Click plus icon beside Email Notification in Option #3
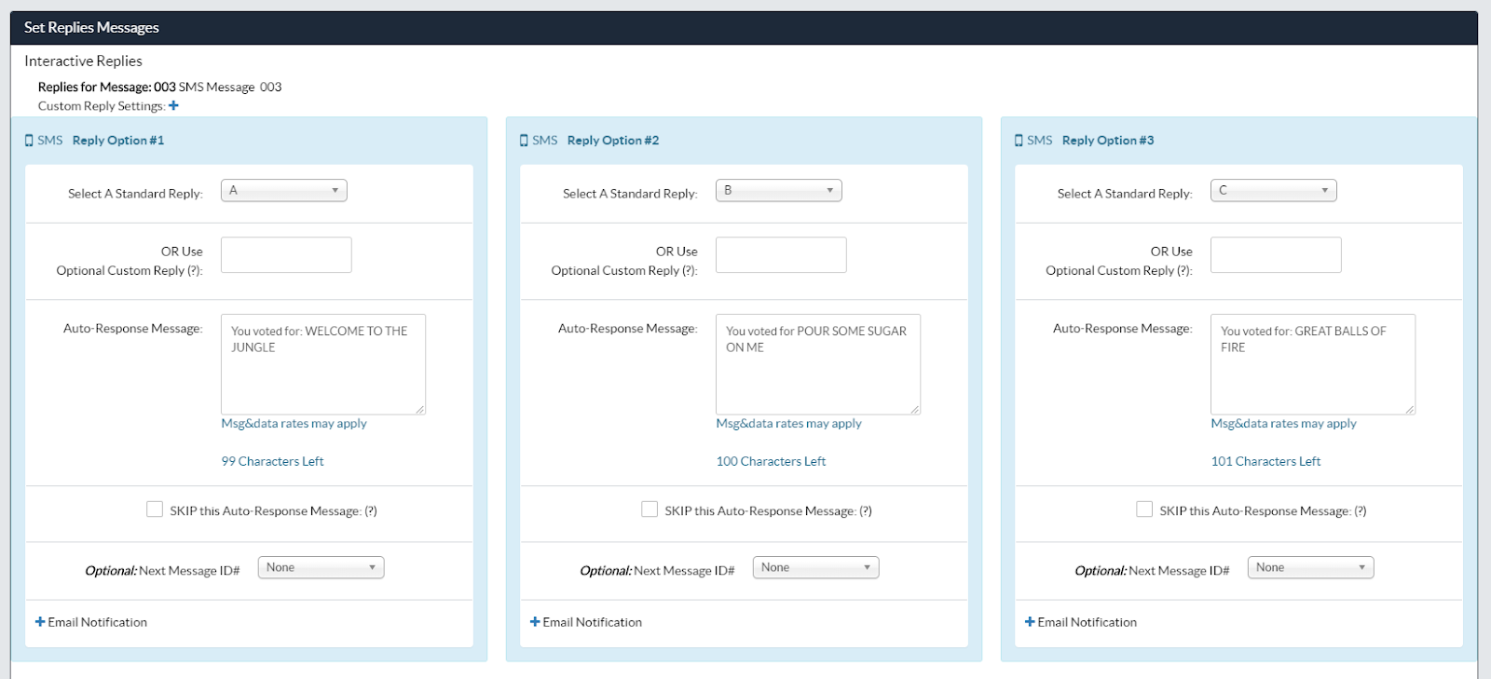Image resolution: width=1491 pixels, height=679 pixels. 1030,621
